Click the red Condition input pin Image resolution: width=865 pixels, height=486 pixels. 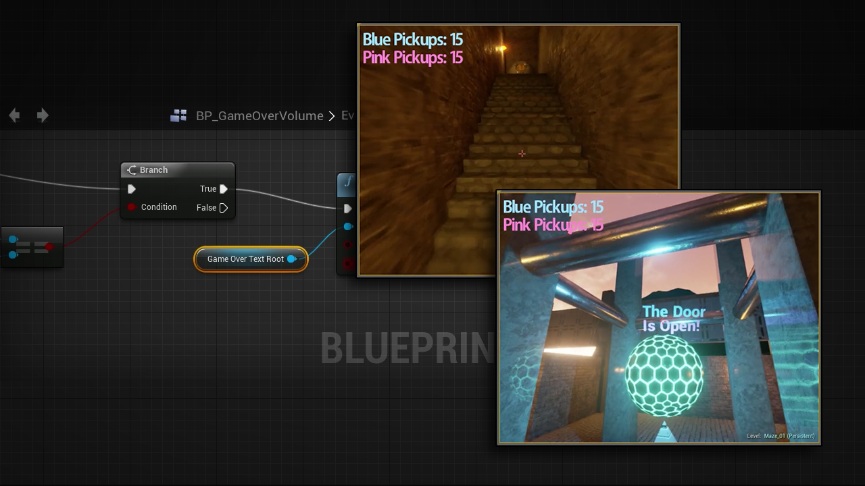(x=132, y=207)
